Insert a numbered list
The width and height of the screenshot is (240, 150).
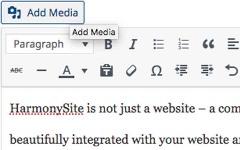click(184, 44)
